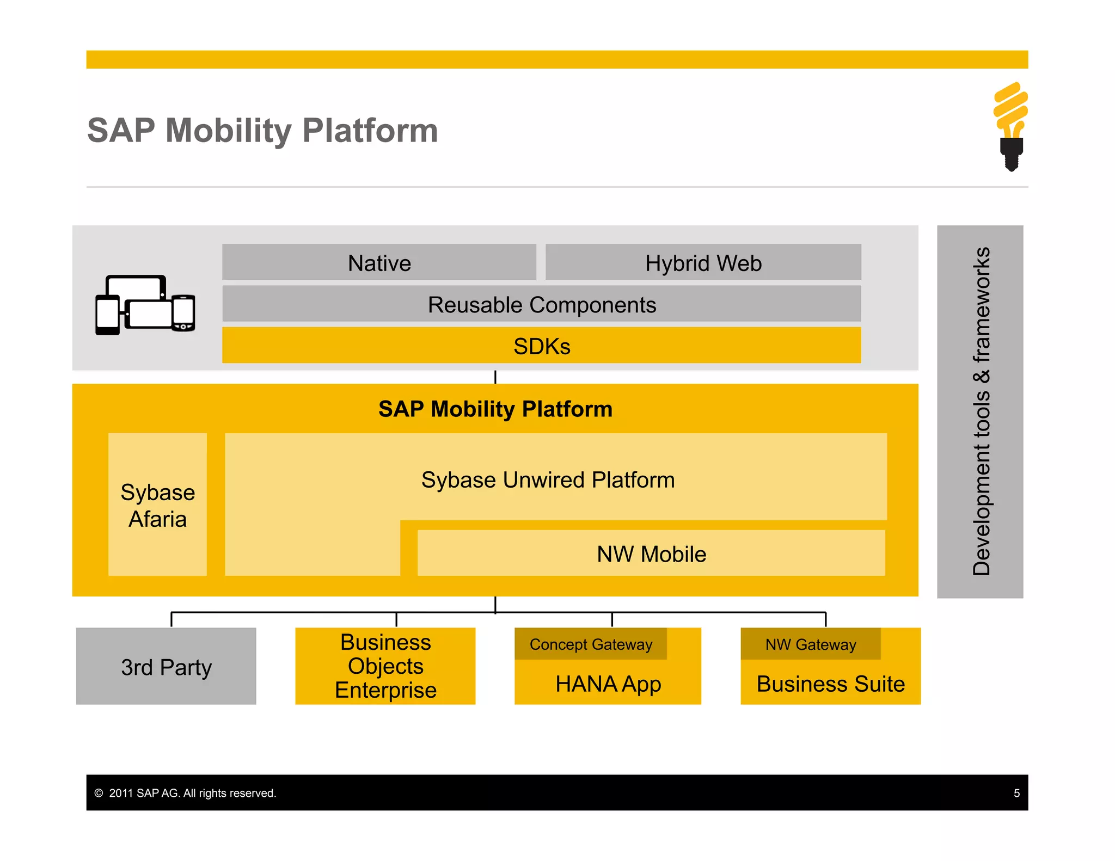Click the Sybase Unwired Platform block
Viewport: 1115px width, 861px height.
click(548, 479)
